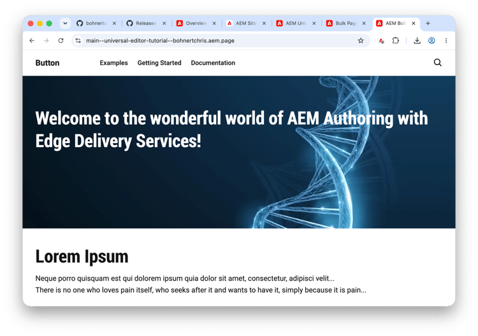
Task: Open the Examples nav link
Action: point(113,63)
